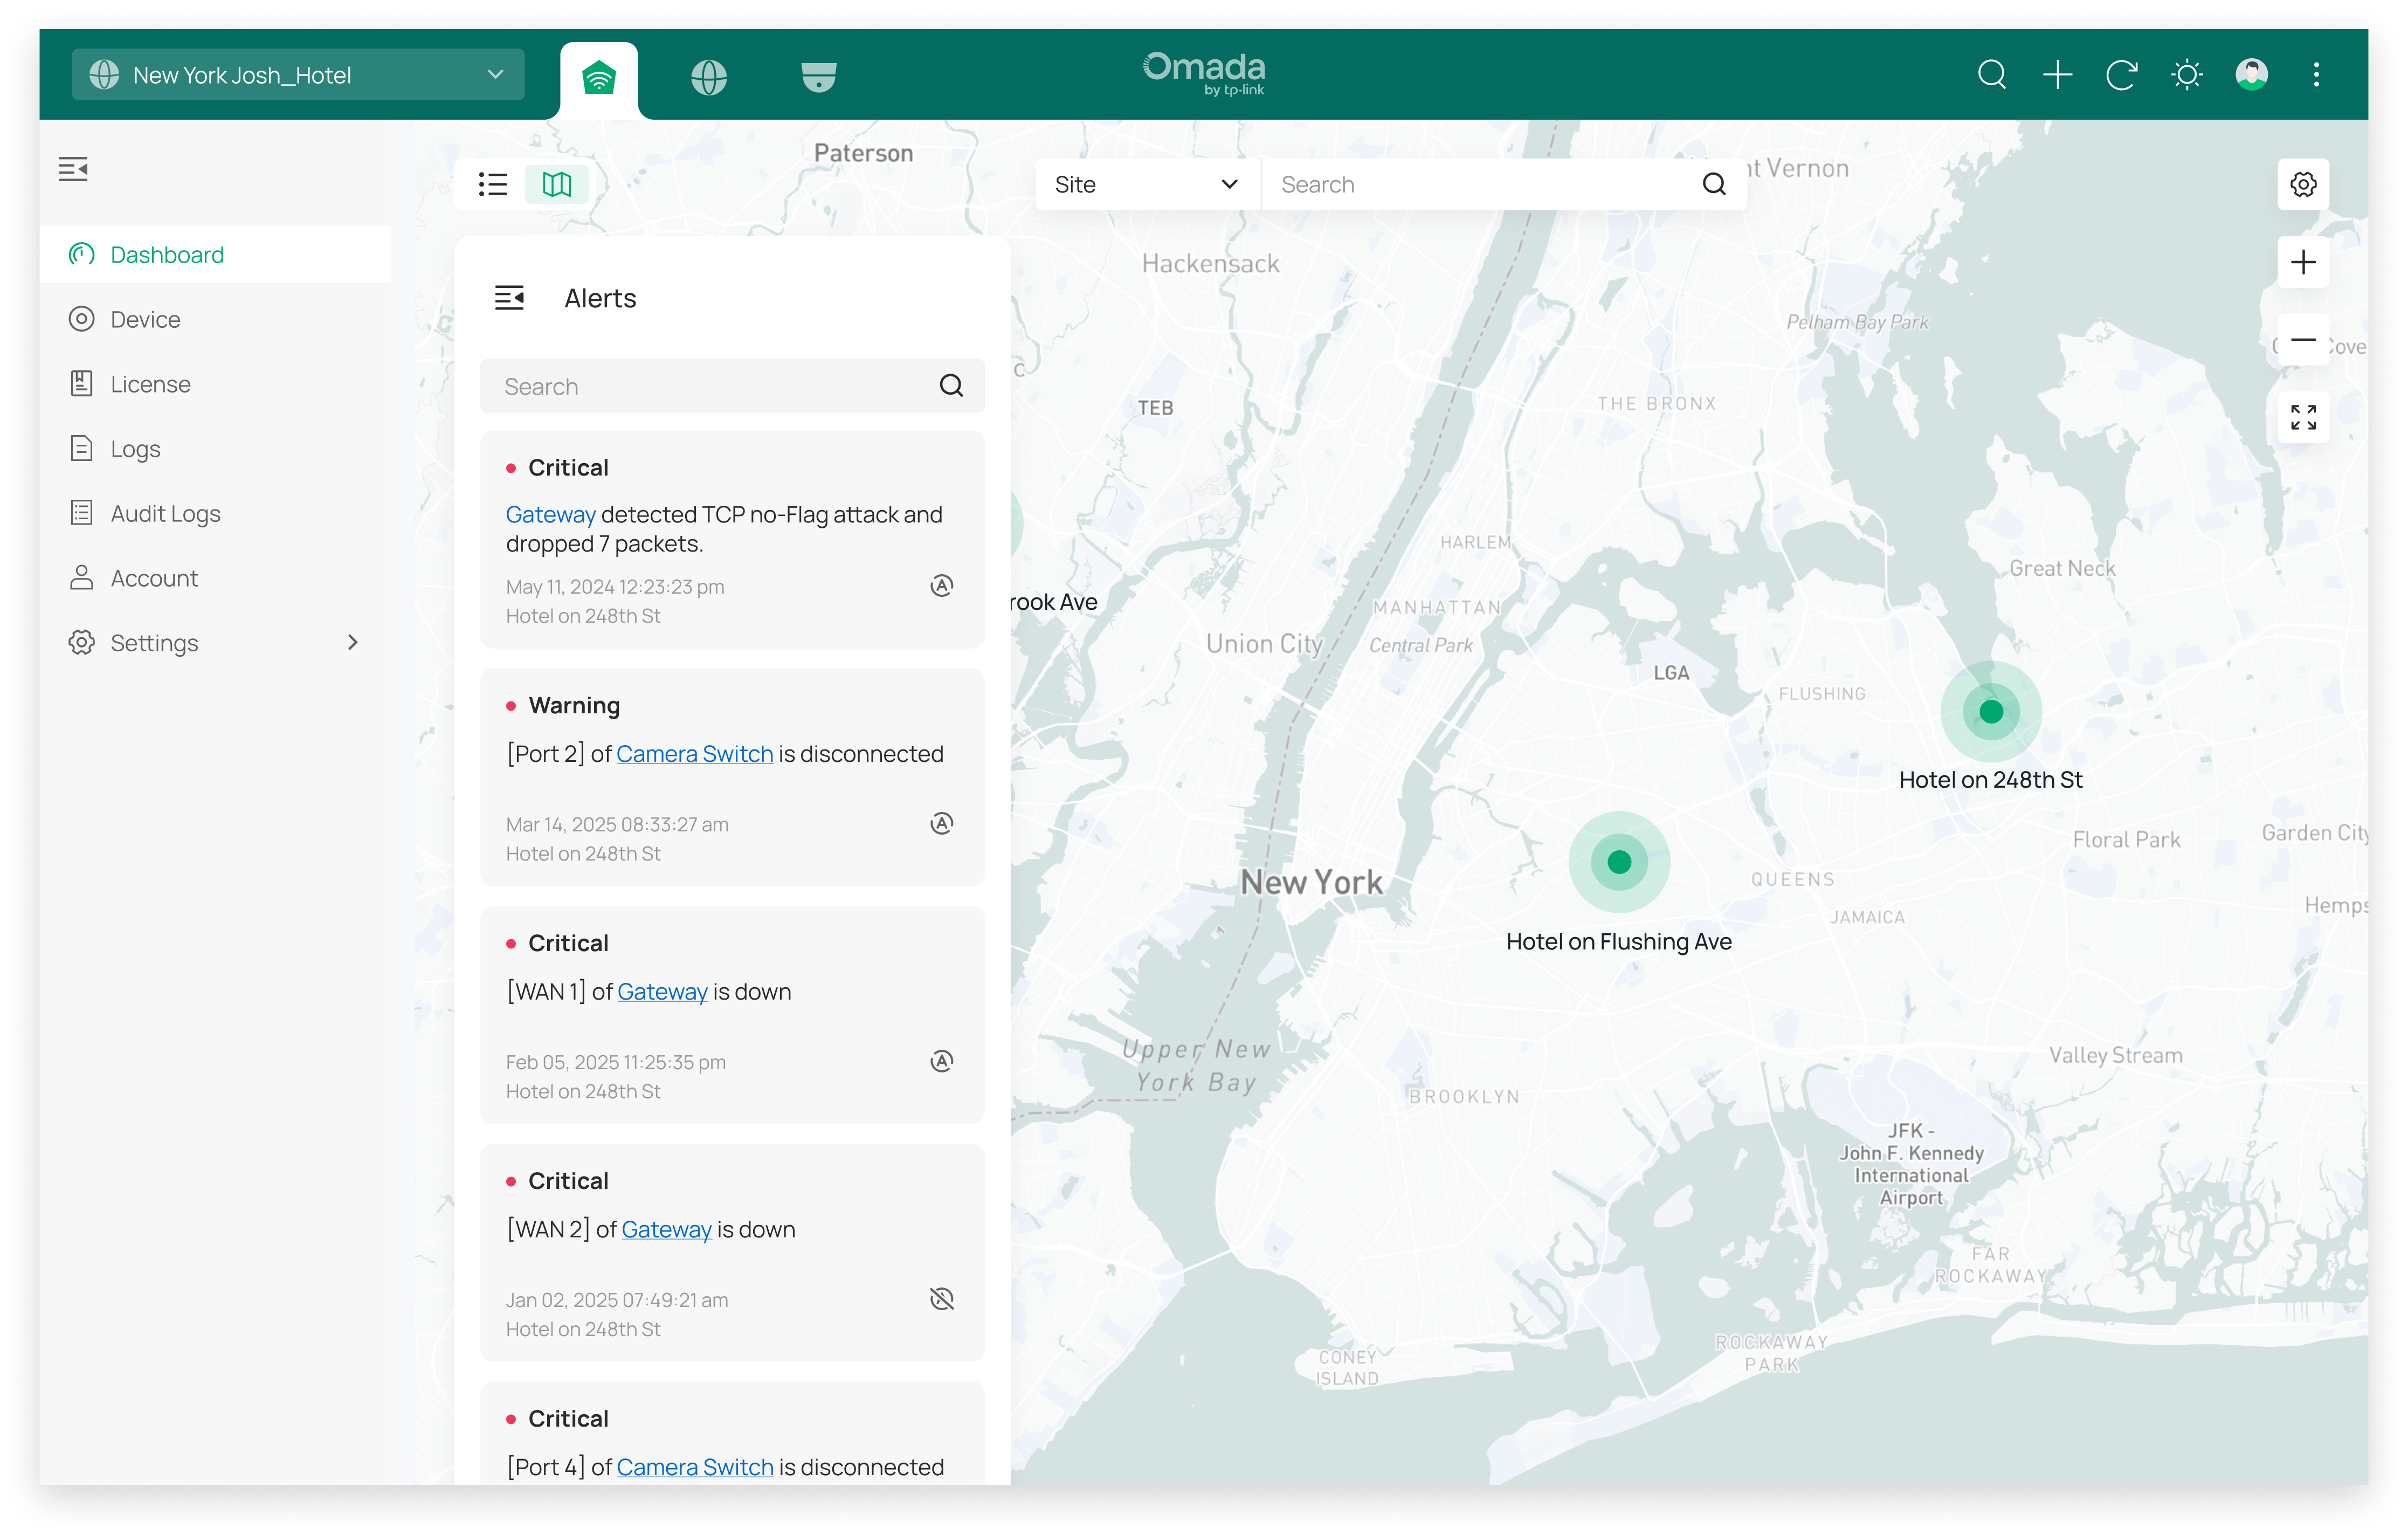Enter fullscreen map view
Screen dimensions: 2408x1535
tap(2302, 417)
